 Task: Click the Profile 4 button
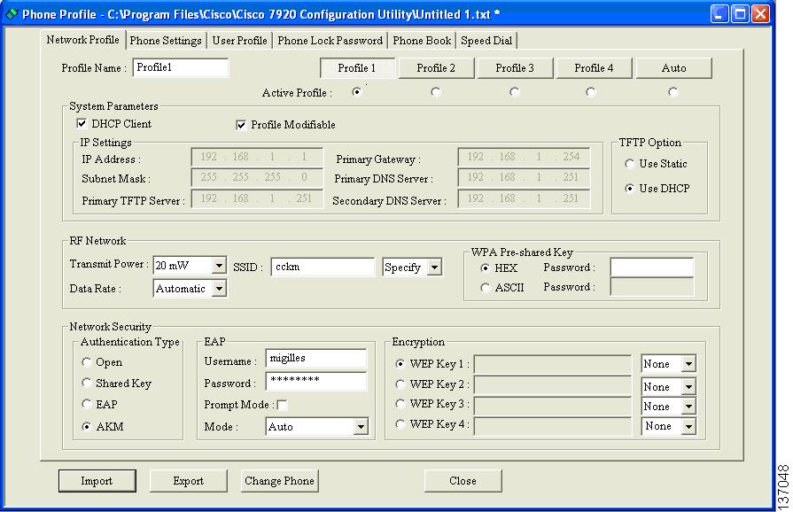tap(594, 68)
